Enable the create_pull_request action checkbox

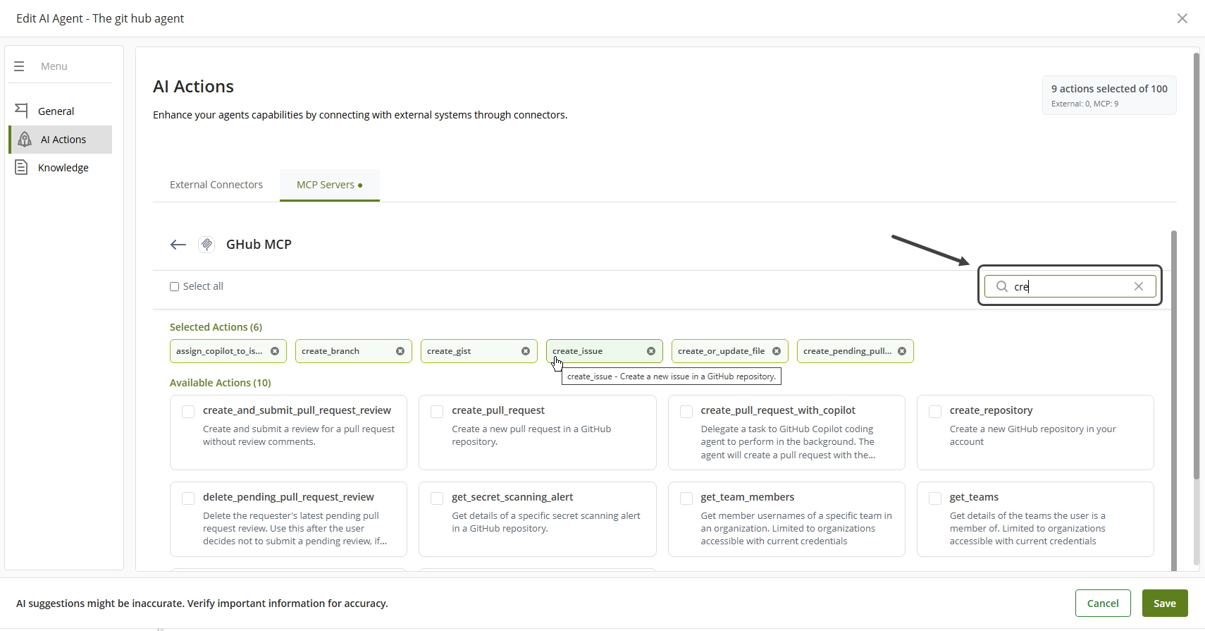coord(437,412)
